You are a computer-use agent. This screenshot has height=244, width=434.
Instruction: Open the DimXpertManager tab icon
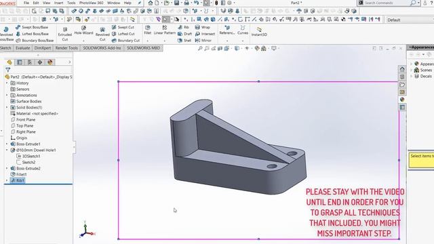click(40, 62)
